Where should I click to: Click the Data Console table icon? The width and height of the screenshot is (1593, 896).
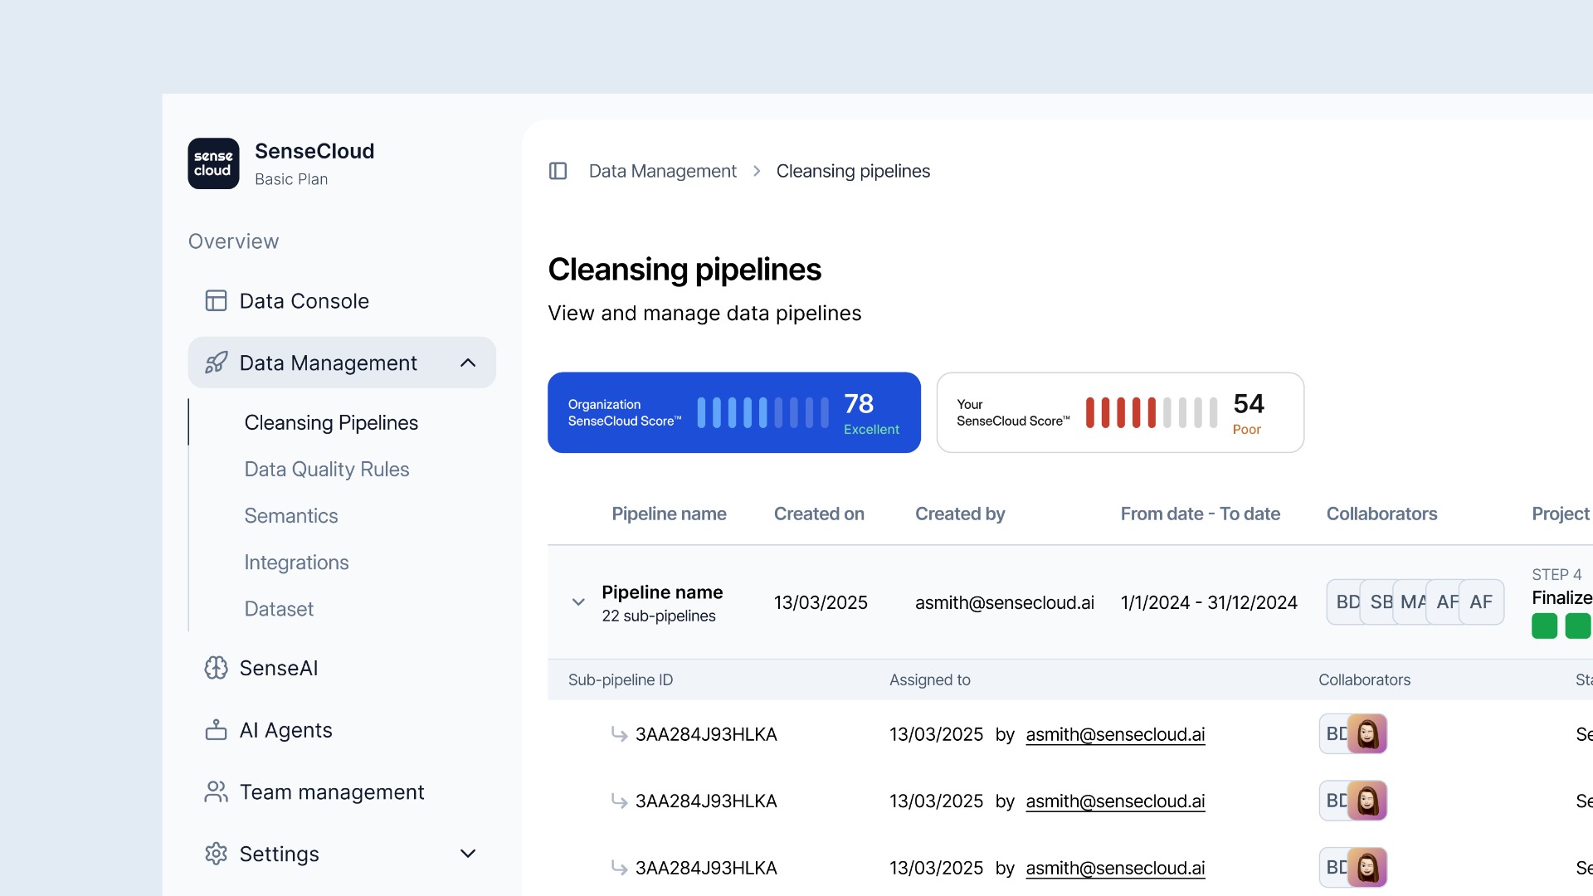(216, 300)
